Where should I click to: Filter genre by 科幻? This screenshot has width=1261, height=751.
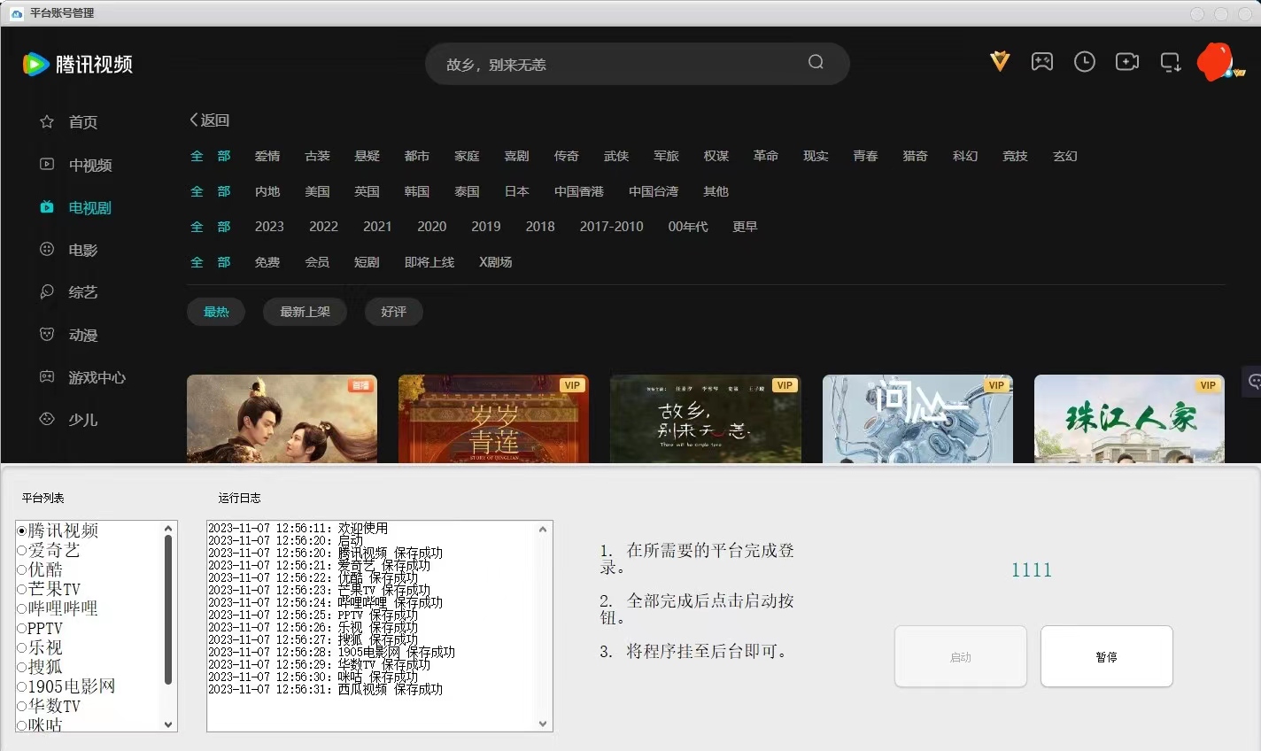pyautogui.click(x=965, y=156)
